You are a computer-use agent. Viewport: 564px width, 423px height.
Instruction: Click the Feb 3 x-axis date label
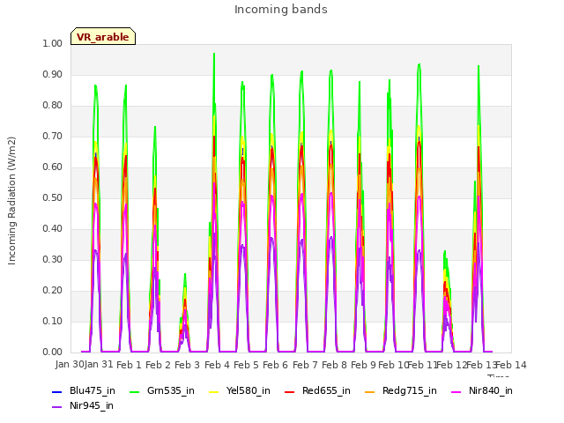tap(188, 365)
